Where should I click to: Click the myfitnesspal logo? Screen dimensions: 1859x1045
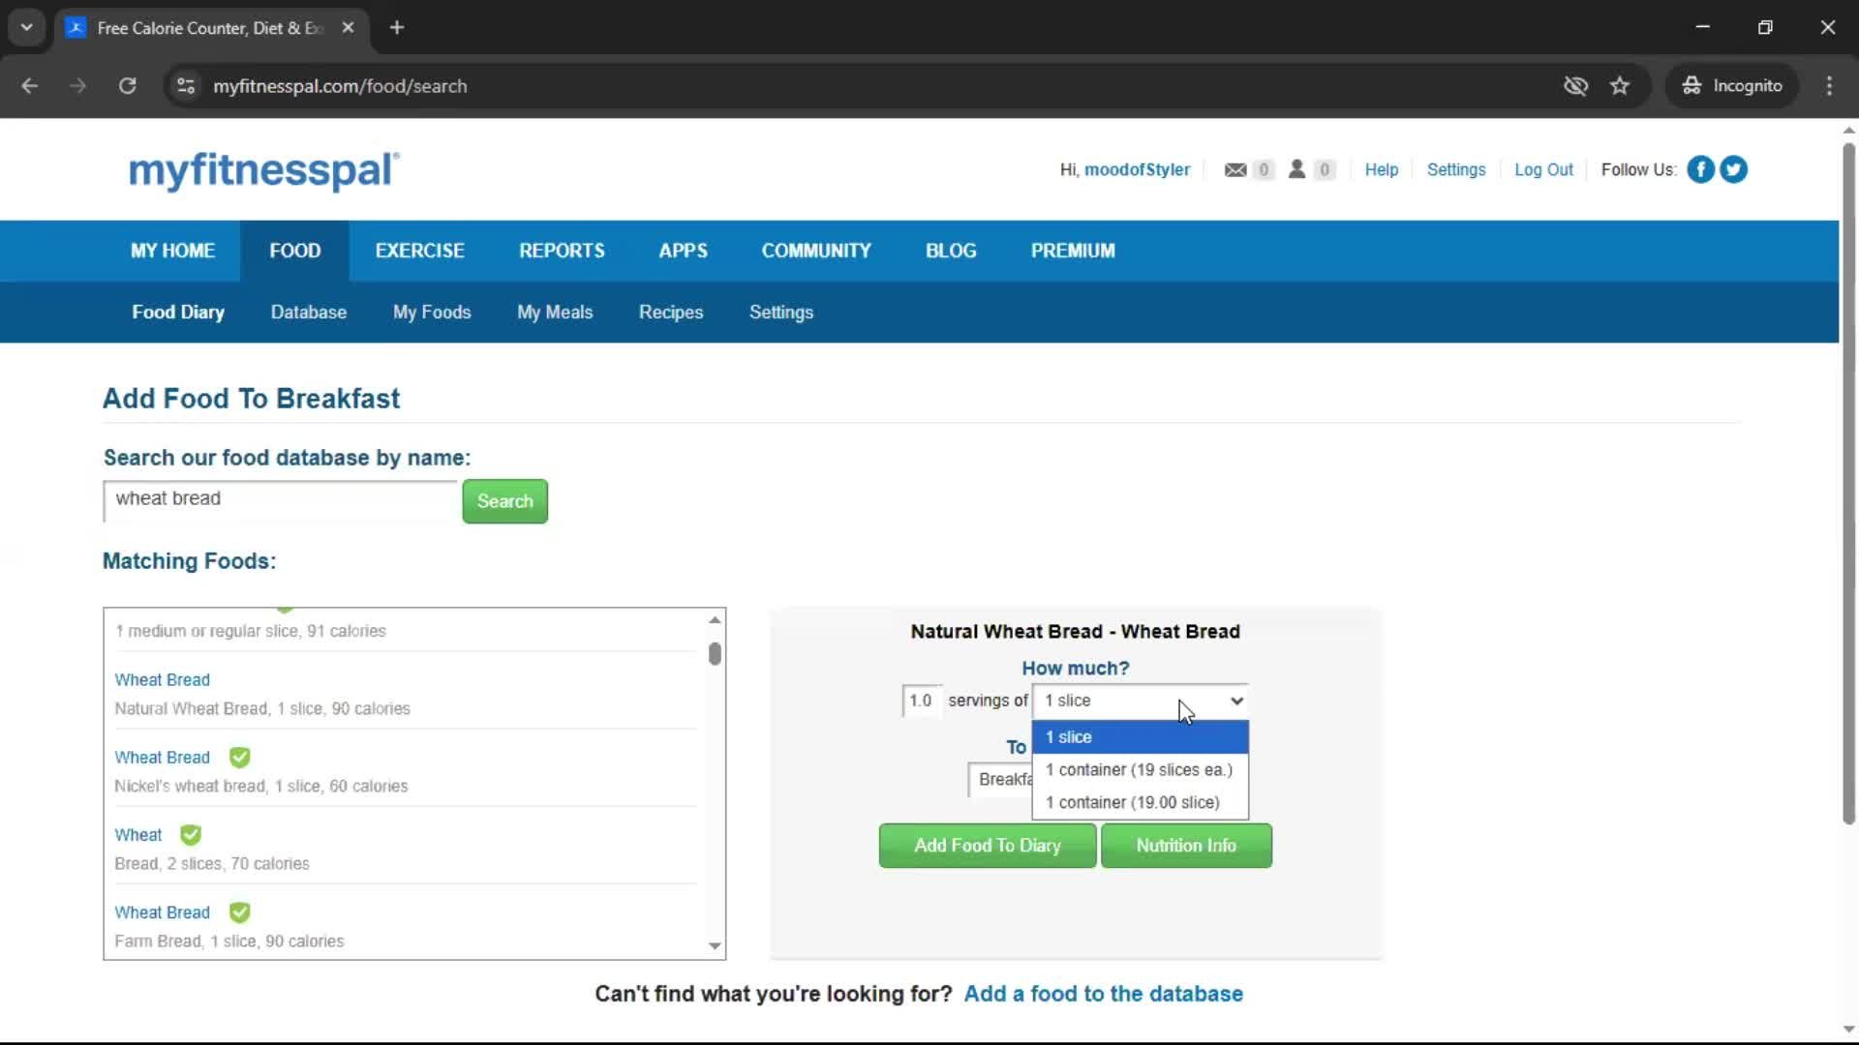(x=263, y=170)
